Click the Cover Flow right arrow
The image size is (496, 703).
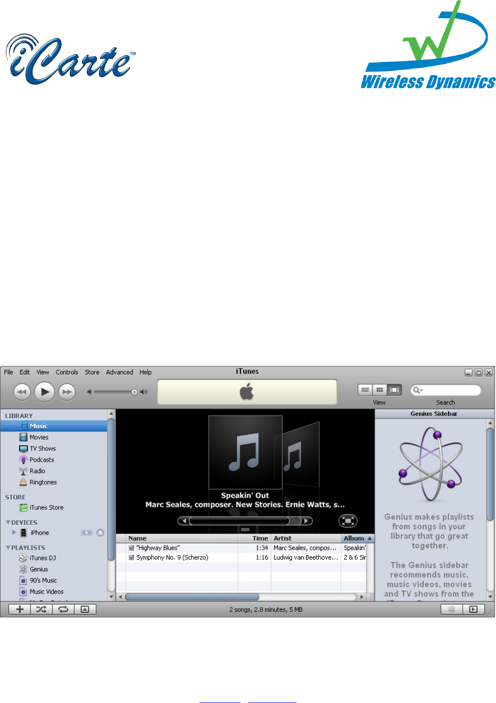(307, 521)
